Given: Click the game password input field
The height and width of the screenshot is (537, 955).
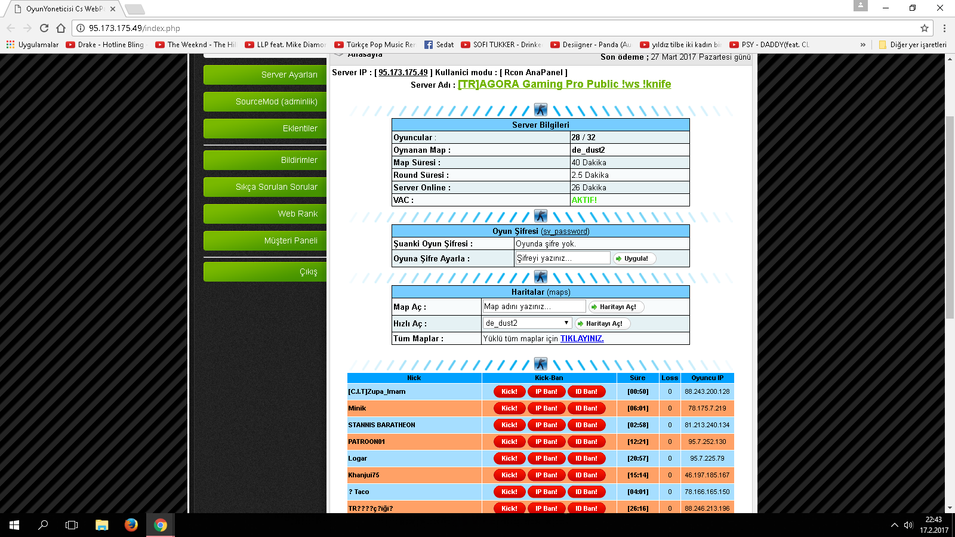Looking at the screenshot, I should (563, 258).
